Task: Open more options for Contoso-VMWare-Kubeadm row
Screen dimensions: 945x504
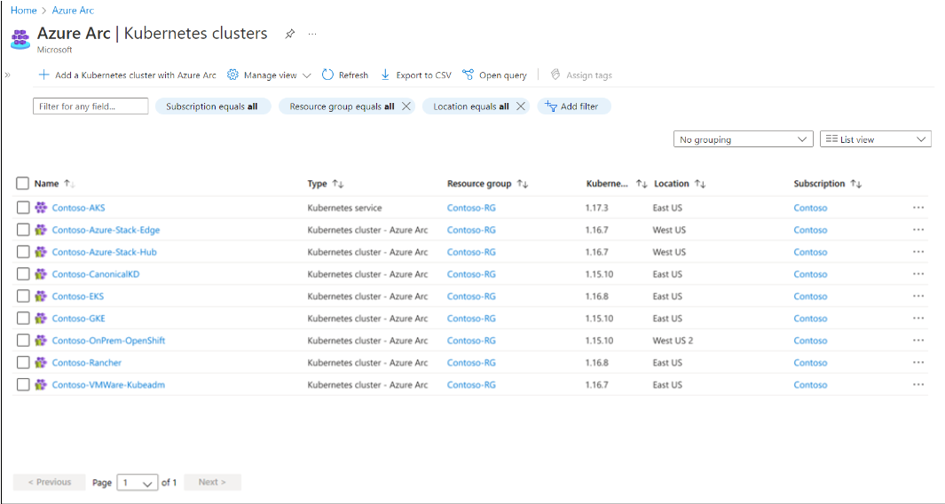Action: pos(917,384)
